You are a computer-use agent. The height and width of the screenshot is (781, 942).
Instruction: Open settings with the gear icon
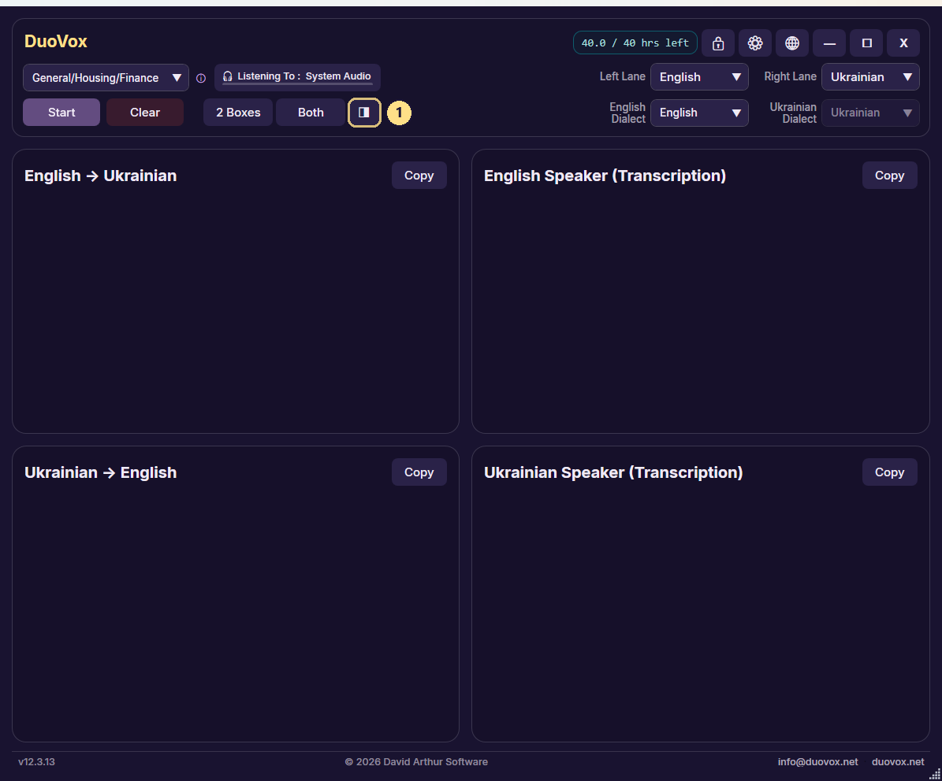pyautogui.click(x=755, y=43)
